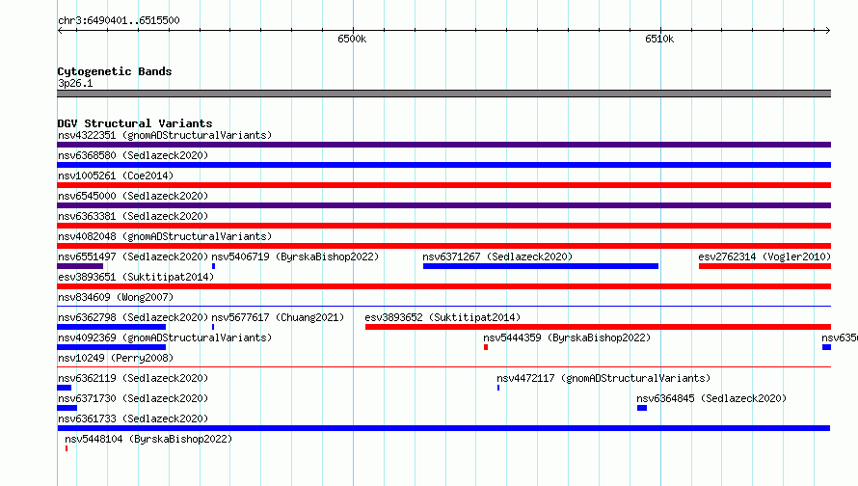Select nsv6361733 (Sedlazeck2020) label

click(133, 418)
